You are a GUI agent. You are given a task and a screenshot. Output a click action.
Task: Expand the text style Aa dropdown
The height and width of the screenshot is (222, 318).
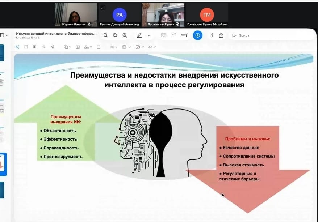(x=152, y=47)
